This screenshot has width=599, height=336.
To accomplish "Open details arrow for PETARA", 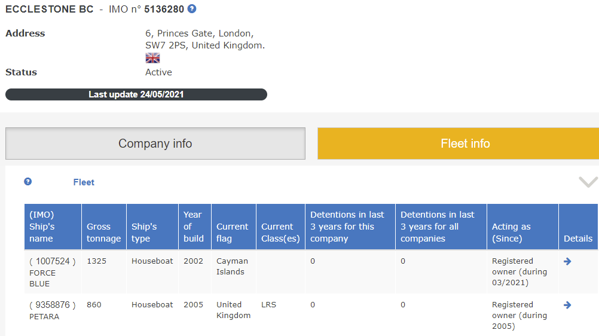I will (567, 305).
